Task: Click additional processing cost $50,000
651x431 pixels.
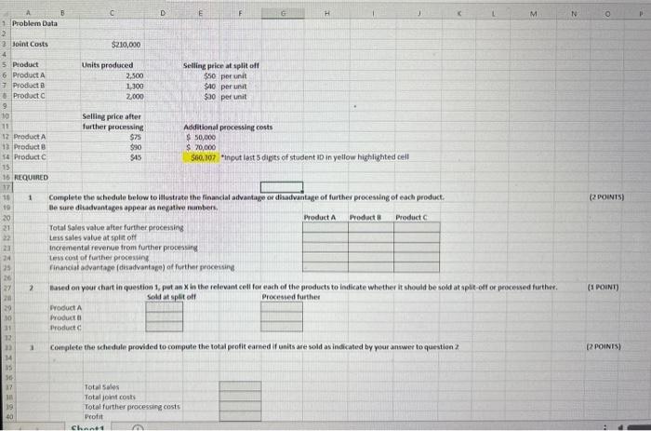Action: pos(201,137)
